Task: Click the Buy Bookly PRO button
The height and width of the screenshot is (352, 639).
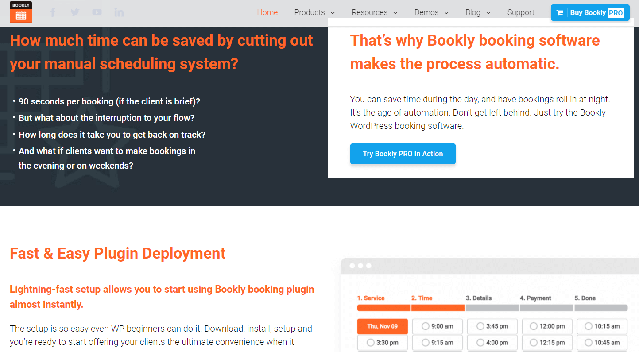Action: tap(590, 13)
